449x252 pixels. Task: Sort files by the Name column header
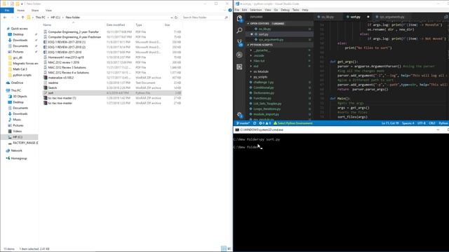click(x=47, y=25)
